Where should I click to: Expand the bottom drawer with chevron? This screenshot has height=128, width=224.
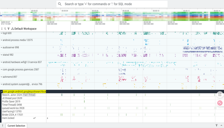click(221, 126)
